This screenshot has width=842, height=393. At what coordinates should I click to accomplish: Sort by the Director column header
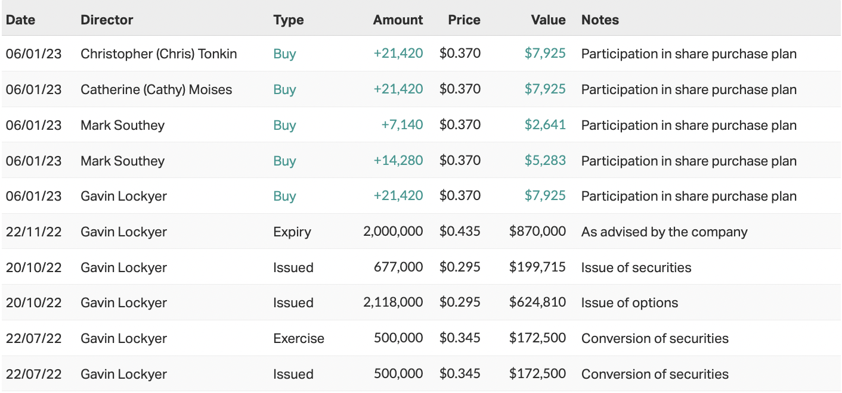[107, 20]
